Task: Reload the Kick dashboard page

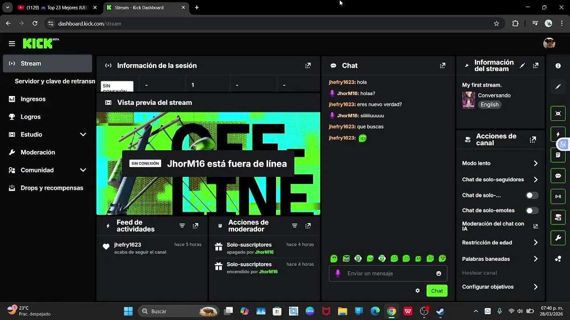Action: point(35,24)
